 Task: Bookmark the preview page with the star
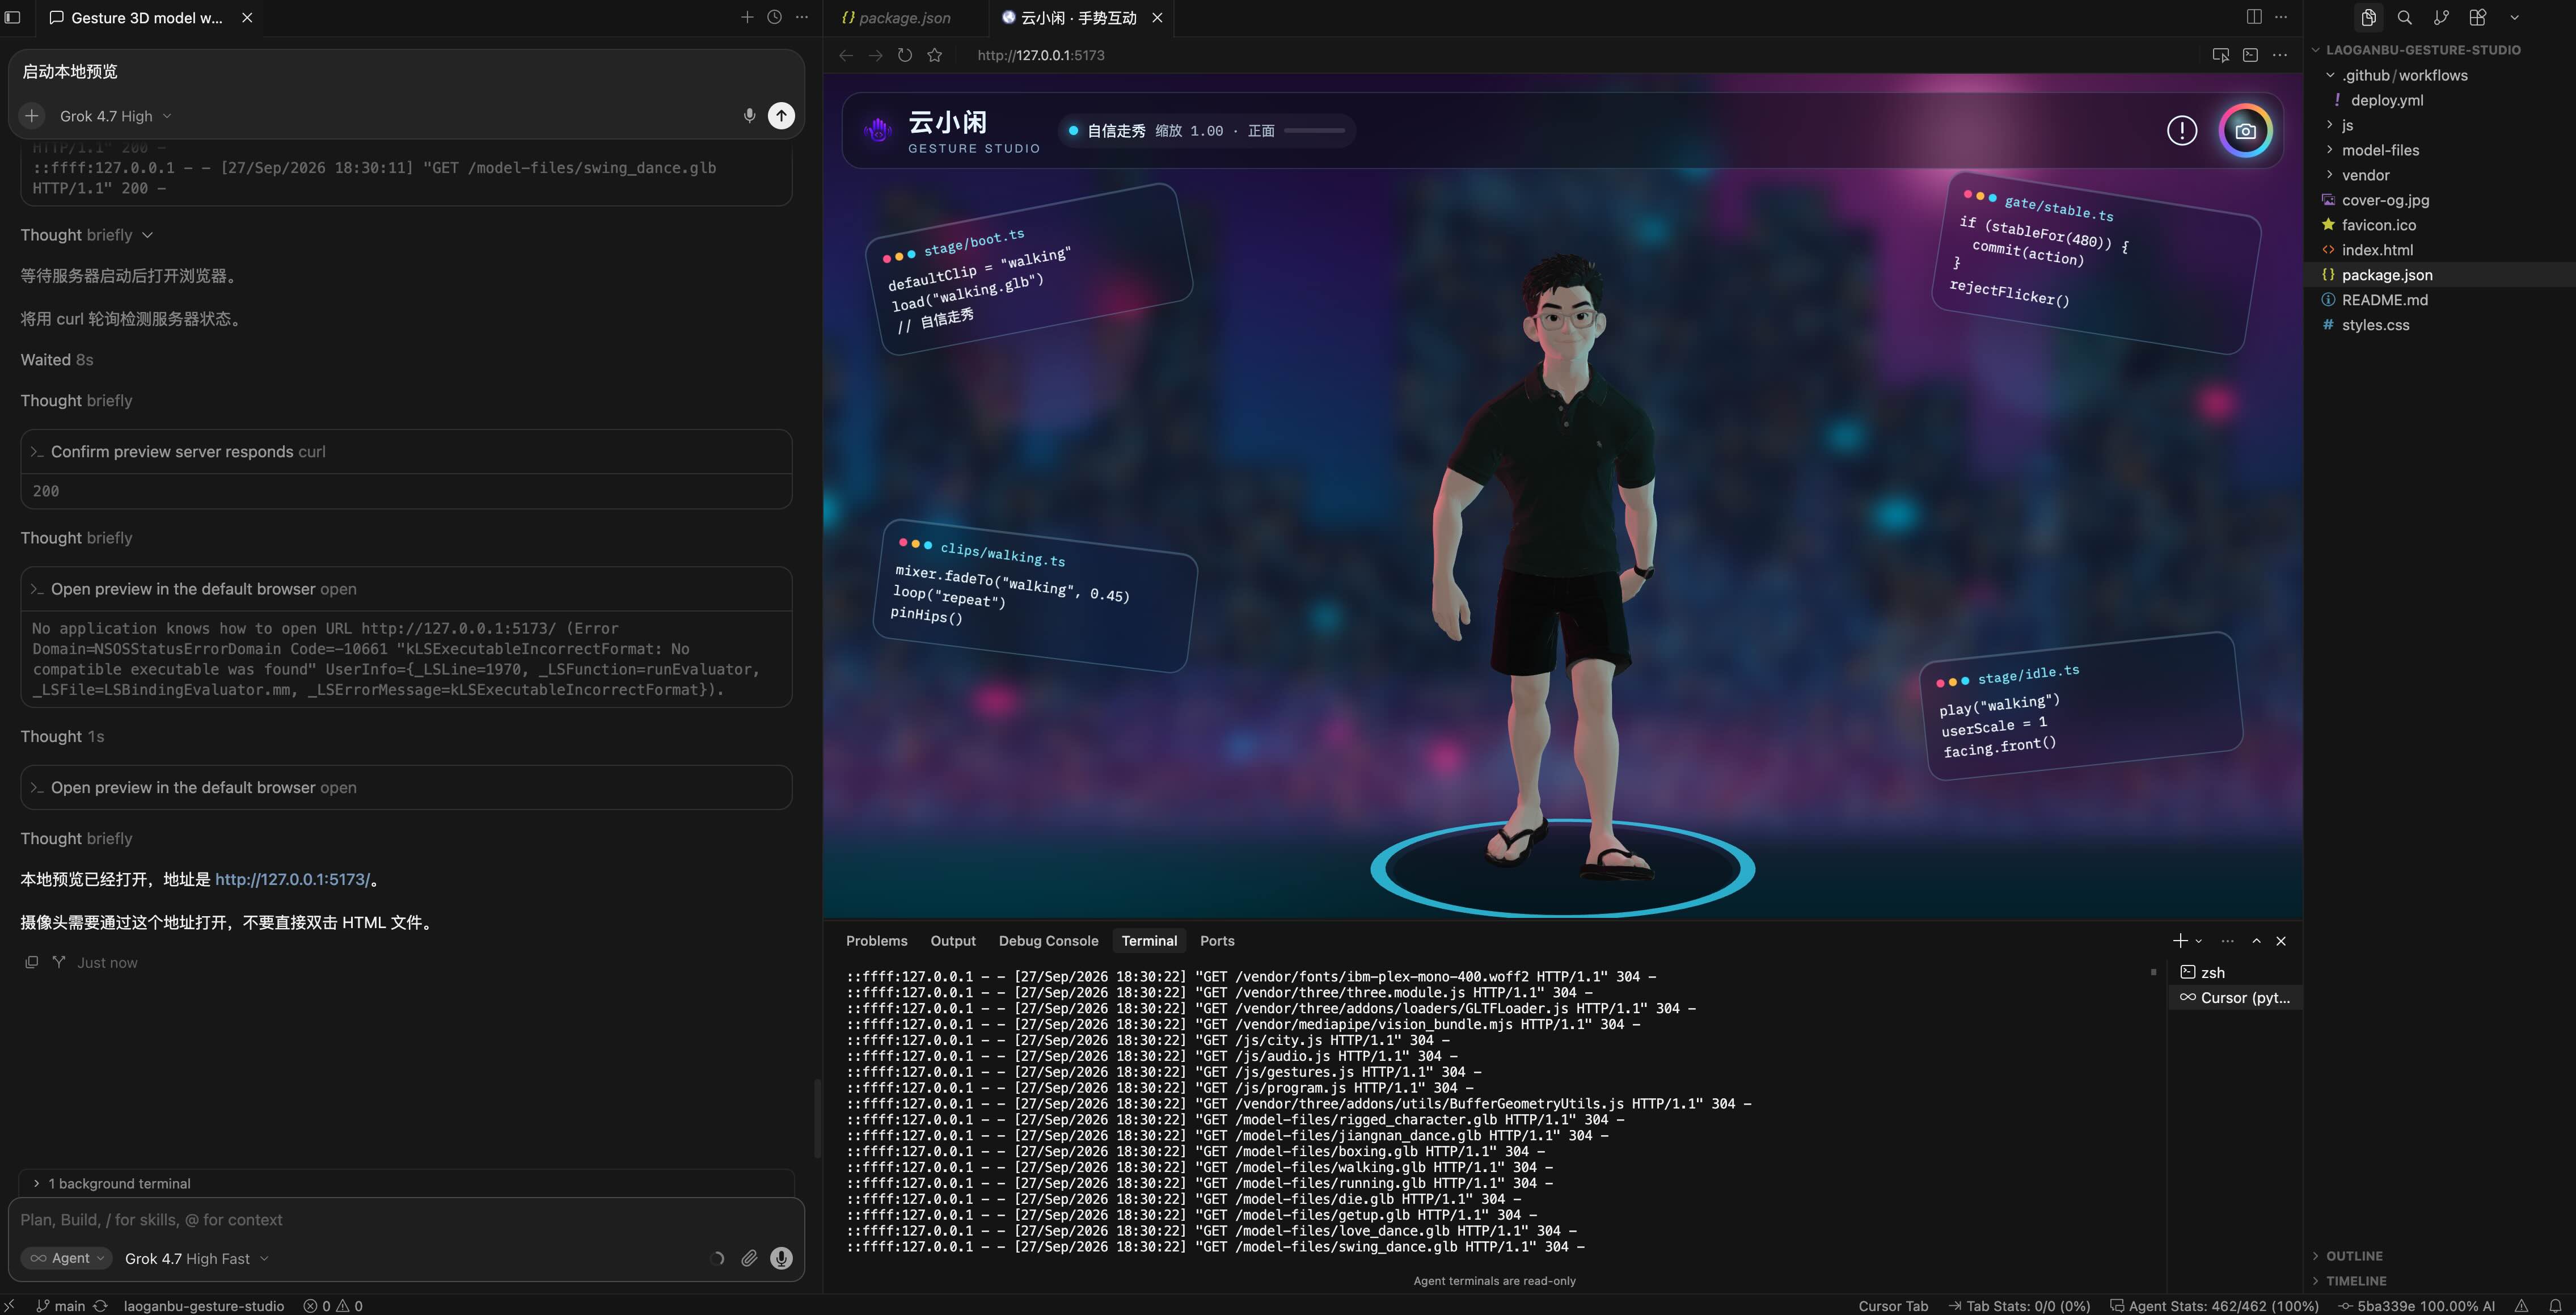935,55
